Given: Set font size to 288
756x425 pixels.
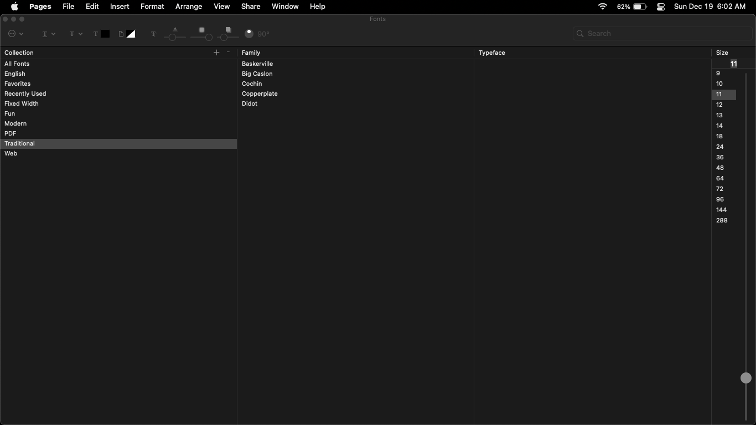Looking at the screenshot, I should point(724,220).
